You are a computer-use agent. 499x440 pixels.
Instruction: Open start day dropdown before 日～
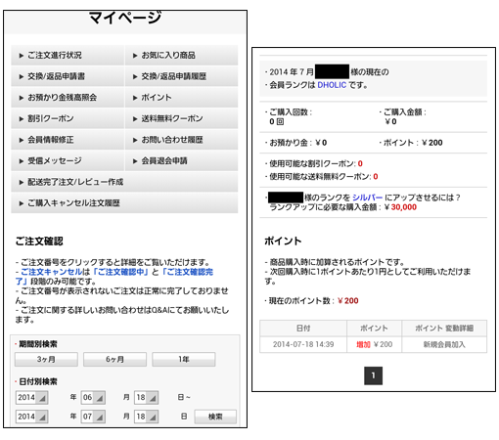[147, 398]
